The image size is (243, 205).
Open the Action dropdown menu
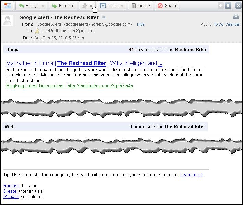point(112,6)
